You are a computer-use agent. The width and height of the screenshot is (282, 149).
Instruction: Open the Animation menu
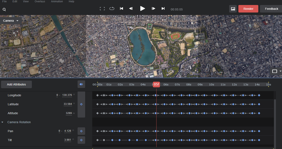57,1
